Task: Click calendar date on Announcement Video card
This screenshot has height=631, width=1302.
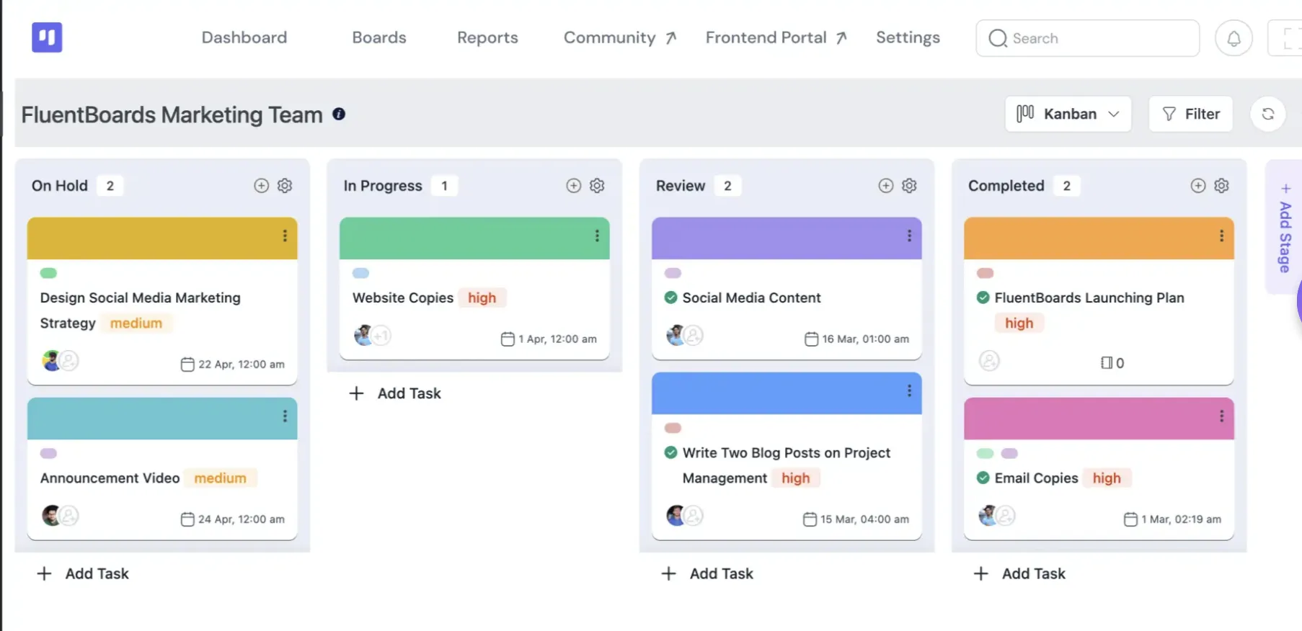Action: [x=232, y=519]
